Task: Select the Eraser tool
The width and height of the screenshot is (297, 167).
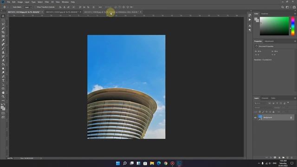Action: pyautogui.click(x=3, y=60)
